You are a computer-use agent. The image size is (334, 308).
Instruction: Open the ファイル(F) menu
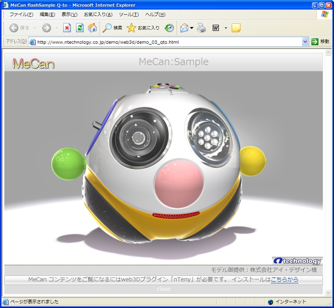click(21, 14)
